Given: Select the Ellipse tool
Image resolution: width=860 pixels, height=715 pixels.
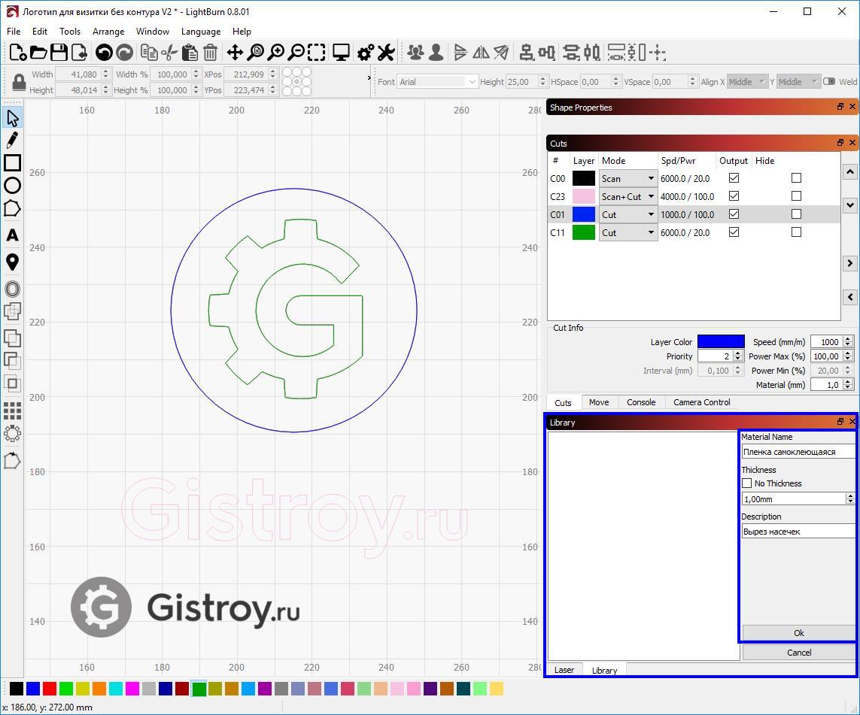Looking at the screenshot, I should (12, 186).
